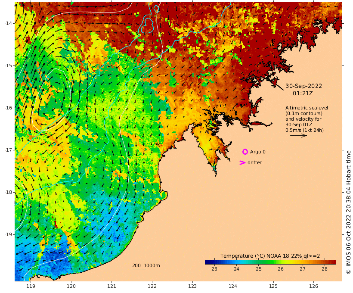The image size is (353, 293).
Task: Click the Temperature NOAA 18 colorbar title
Action: [x=270, y=256]
